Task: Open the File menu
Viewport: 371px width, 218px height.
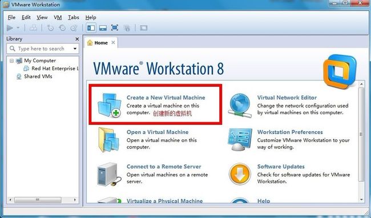Action: coord(11,18)
